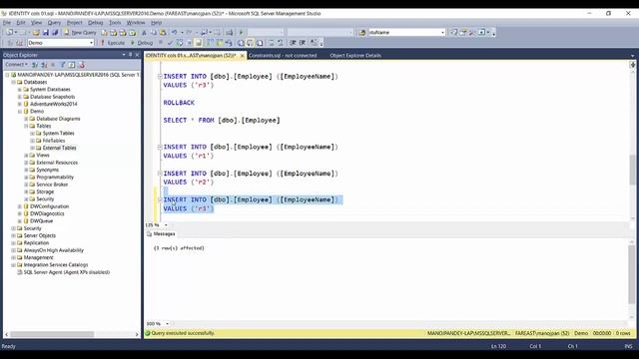
Task: Click the Increase Indent icon
Action: [x=303, y=43]
